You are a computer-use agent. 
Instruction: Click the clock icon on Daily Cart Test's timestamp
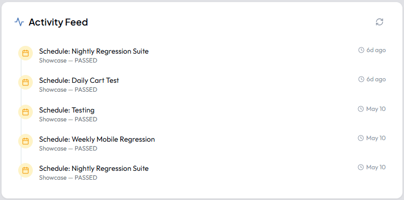[361, 79]
